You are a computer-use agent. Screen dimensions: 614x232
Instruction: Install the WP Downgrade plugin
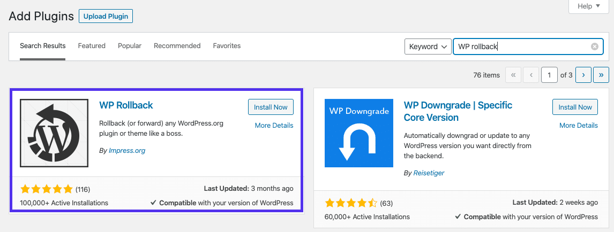(x=575, y=107)
